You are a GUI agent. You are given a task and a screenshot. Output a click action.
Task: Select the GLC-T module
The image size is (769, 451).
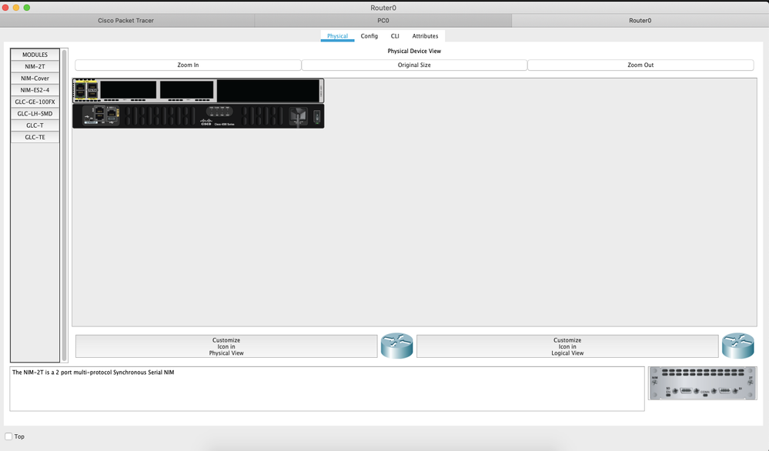[35, 125]
